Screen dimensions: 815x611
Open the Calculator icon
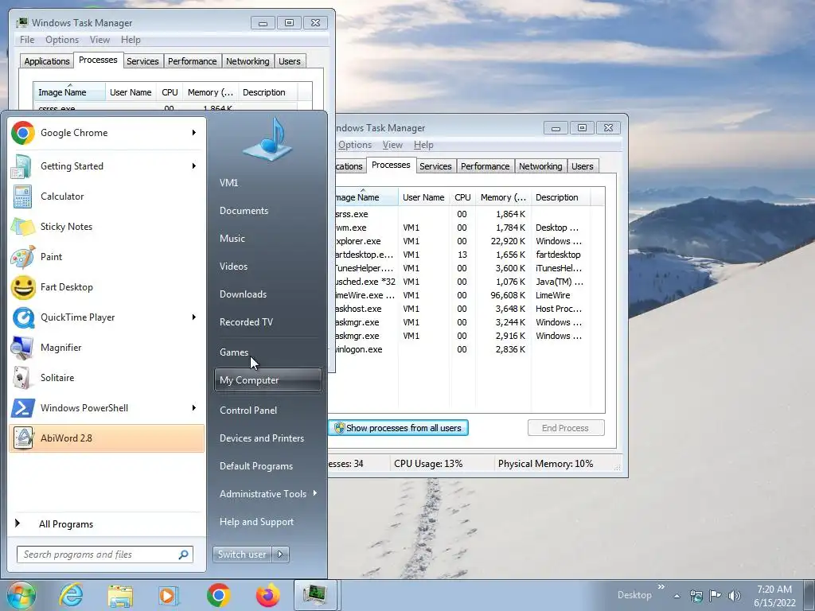click(x=22, y=197)
